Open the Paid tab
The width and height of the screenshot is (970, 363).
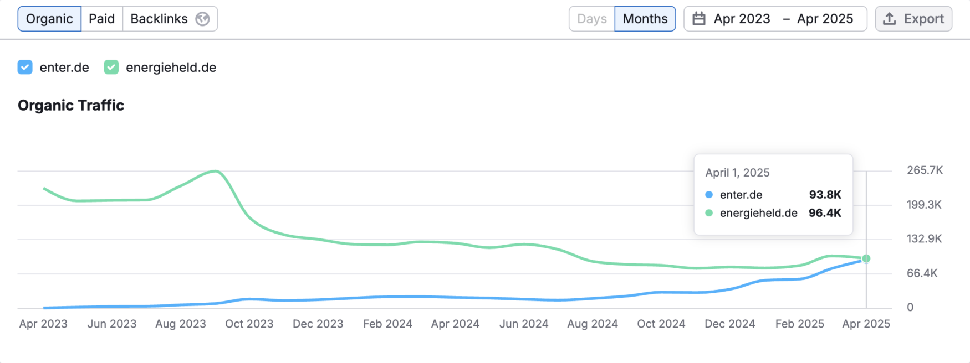[x=102, y=19]
